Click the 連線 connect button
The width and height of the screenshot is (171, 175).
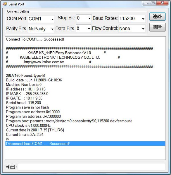tap(157, 17)
